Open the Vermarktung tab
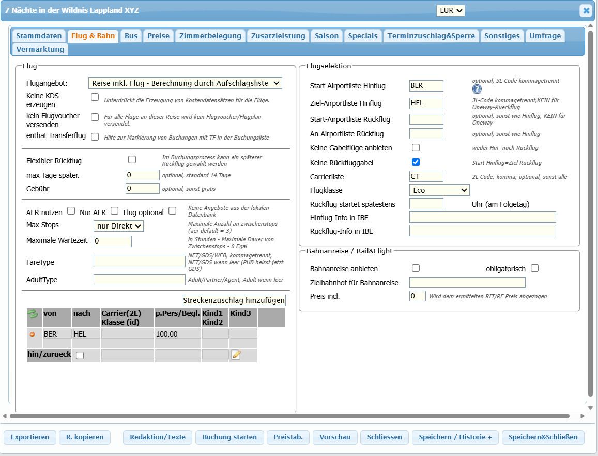Viewport: 598px width, 456px height. [40, 49]
